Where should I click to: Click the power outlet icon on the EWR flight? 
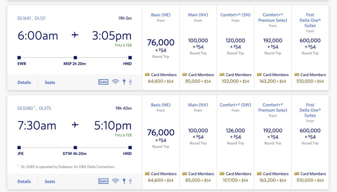point(124,82)
